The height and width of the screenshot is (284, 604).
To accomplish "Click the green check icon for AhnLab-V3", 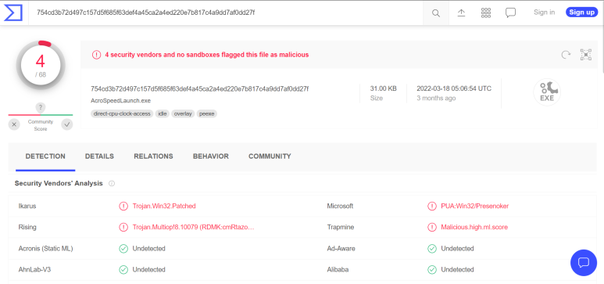I will 123,270.
